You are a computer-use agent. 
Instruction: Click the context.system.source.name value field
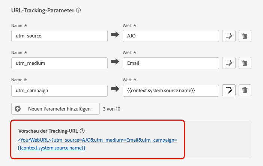click(x=171, y=90)
